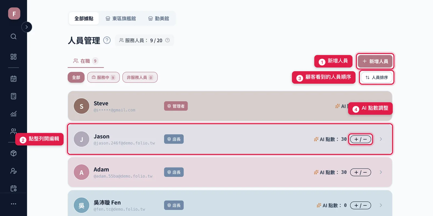Select the 非服務人員 filter chip

click(x=140, y=77)
